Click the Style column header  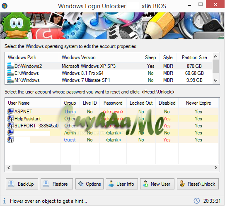coord(168,57)
